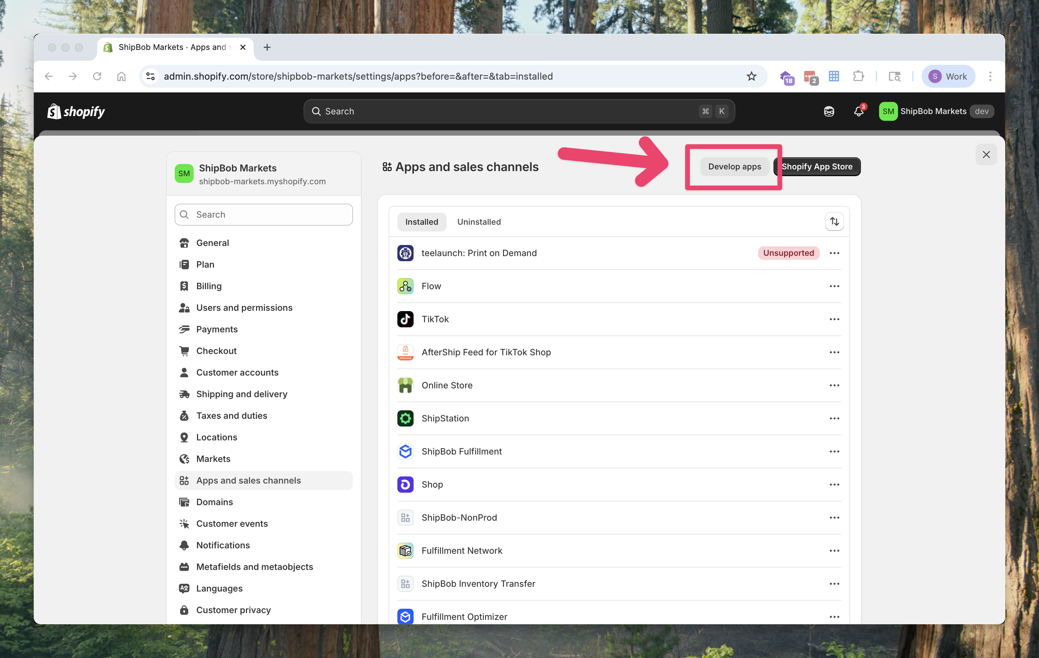Close the settings panel with the X
The height and width of the screenshot is (658, 1039).
pos(986,155)
